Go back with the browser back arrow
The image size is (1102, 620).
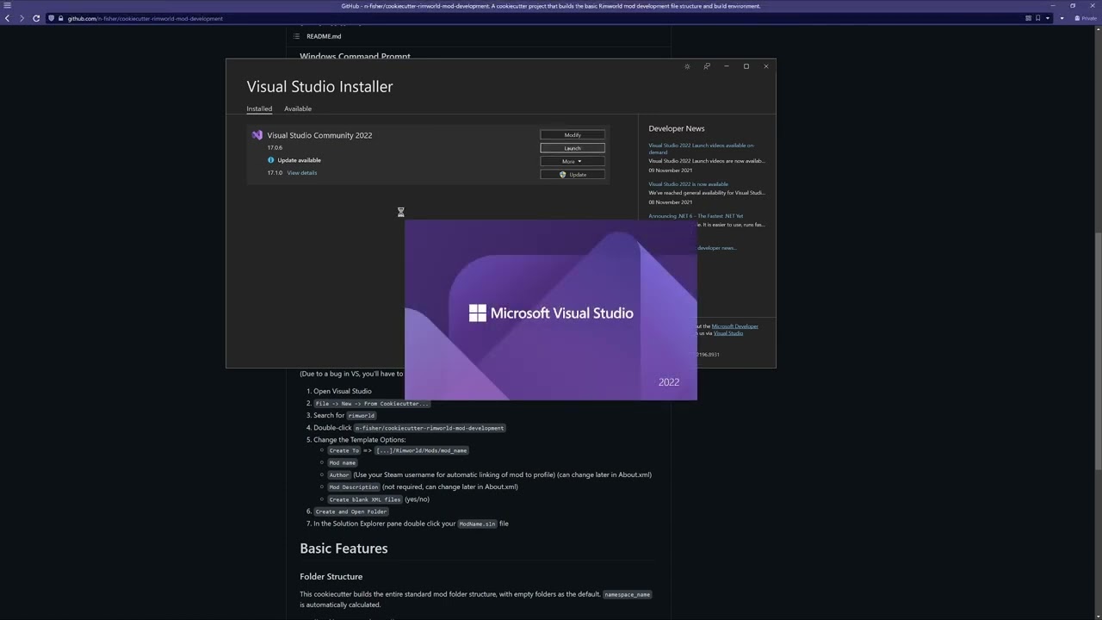7,18
